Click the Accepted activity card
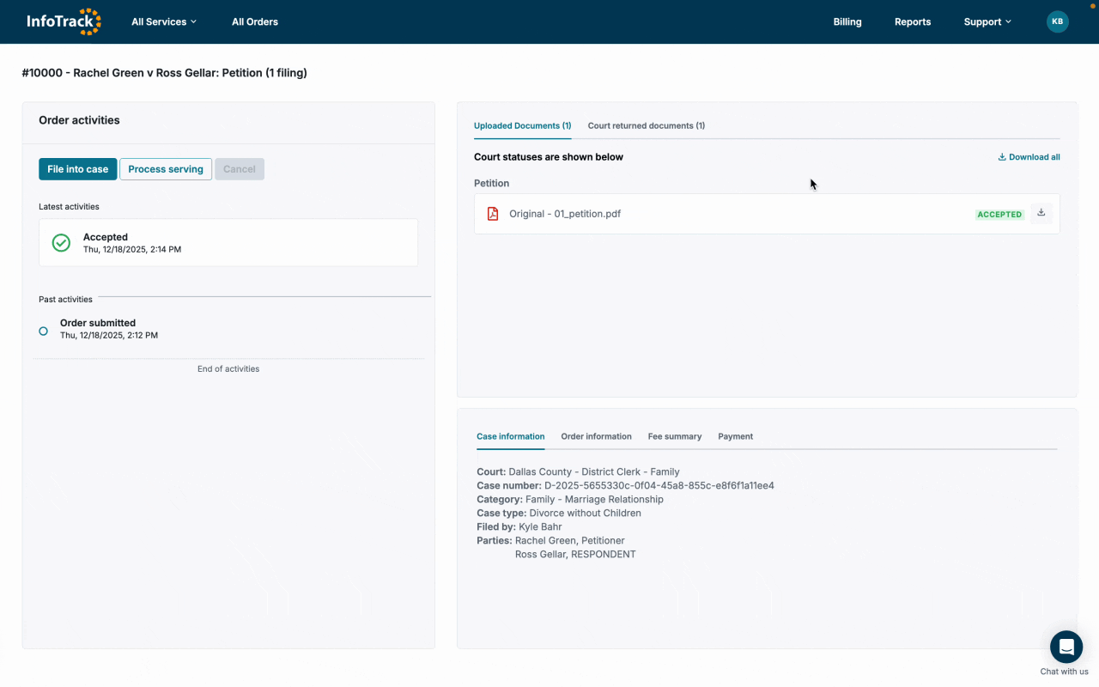1099x687 pixels. pos(228,242)
